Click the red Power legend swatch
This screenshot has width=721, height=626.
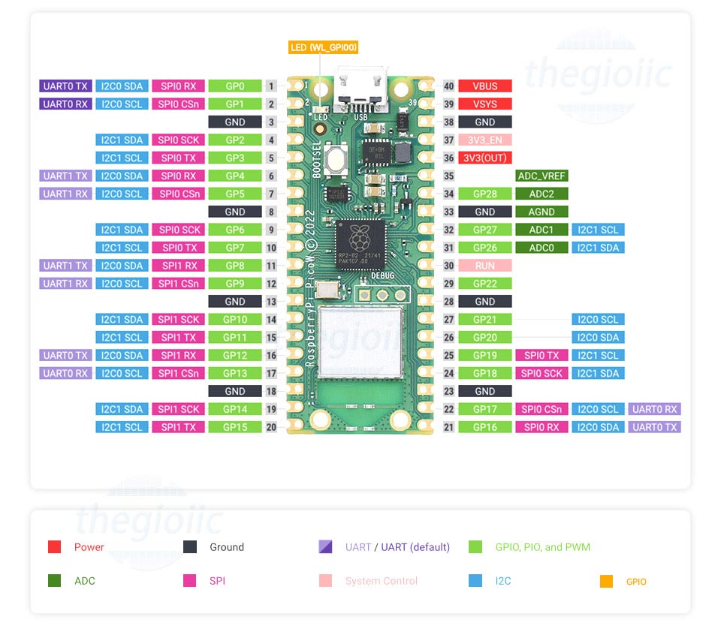point(54,546)
